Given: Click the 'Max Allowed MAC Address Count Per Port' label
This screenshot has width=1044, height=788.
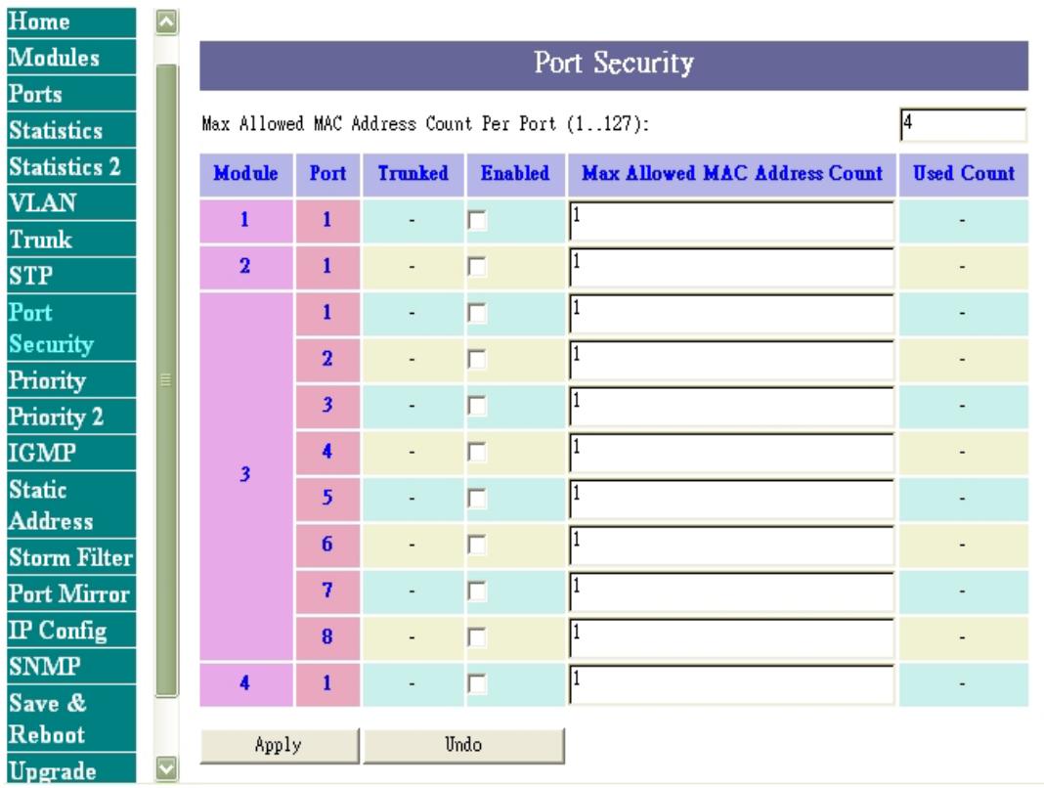Looking at the screenshot, I should (x=425, y=124).
